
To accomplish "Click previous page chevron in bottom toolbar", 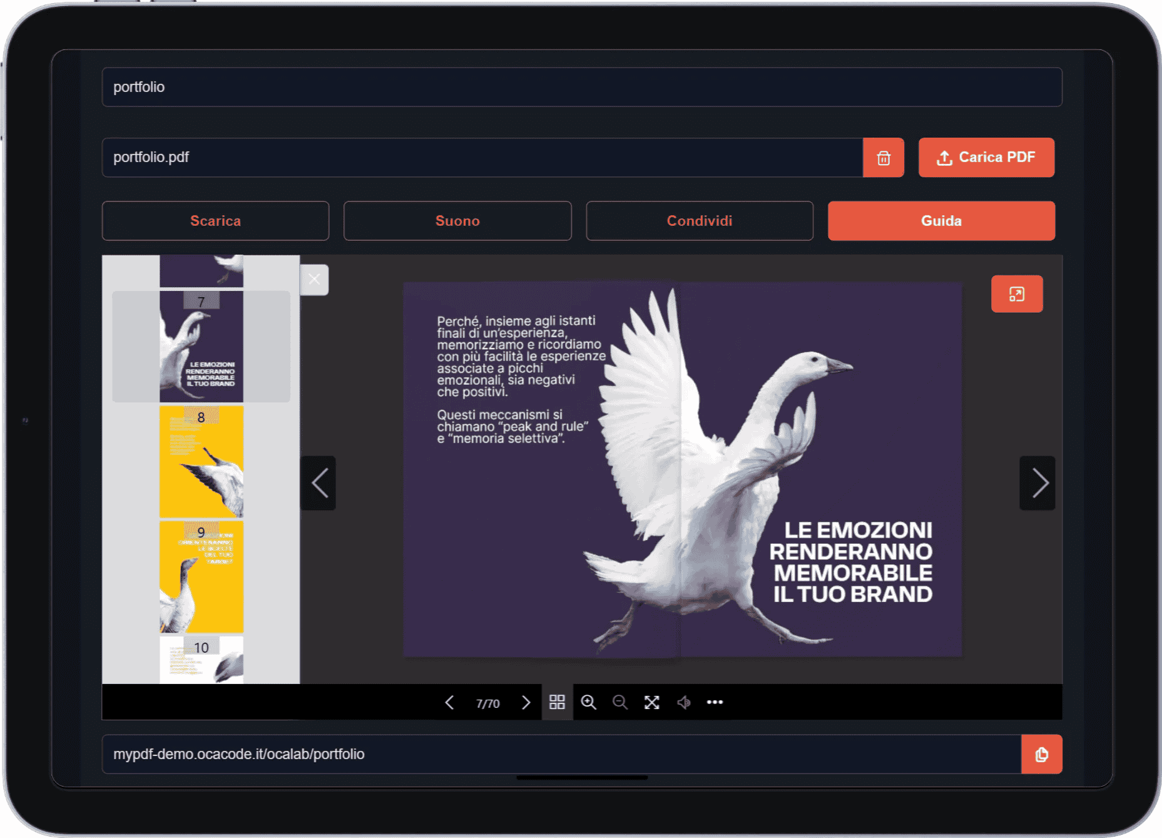I will [x=449, y=703].
